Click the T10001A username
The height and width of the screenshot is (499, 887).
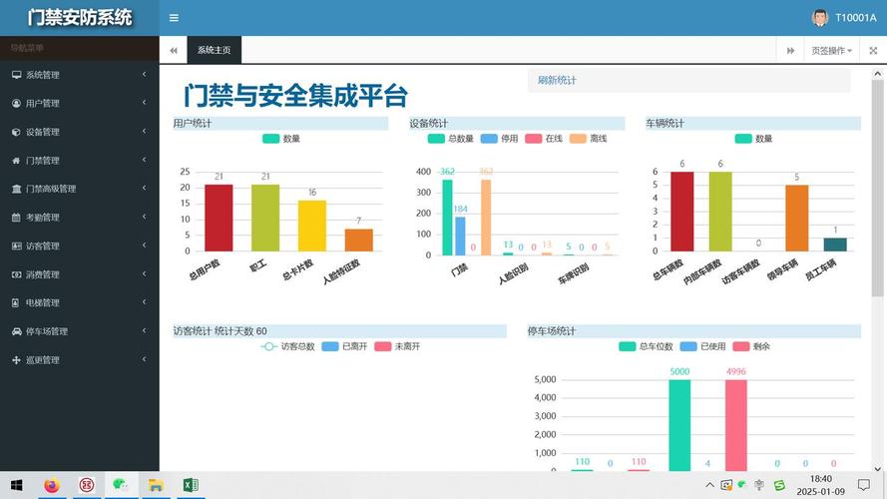856,18
